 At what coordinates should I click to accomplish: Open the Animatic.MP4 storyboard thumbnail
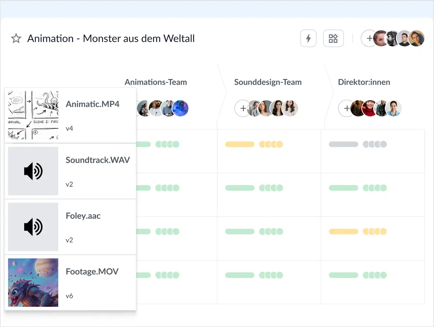click(x=33, y=115)
